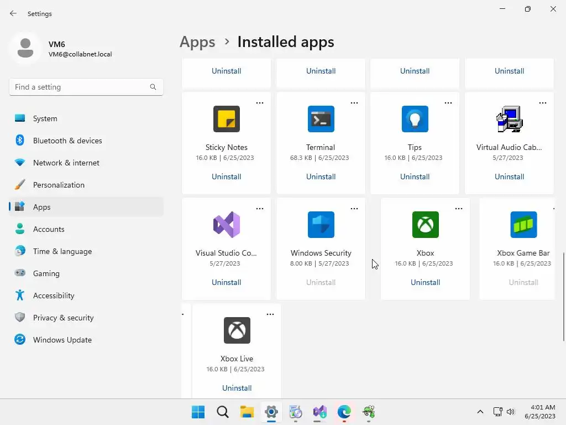This screenshot has height=425, width=566.
Task: Open taskbar Search
Action: [x=222, y=412]
